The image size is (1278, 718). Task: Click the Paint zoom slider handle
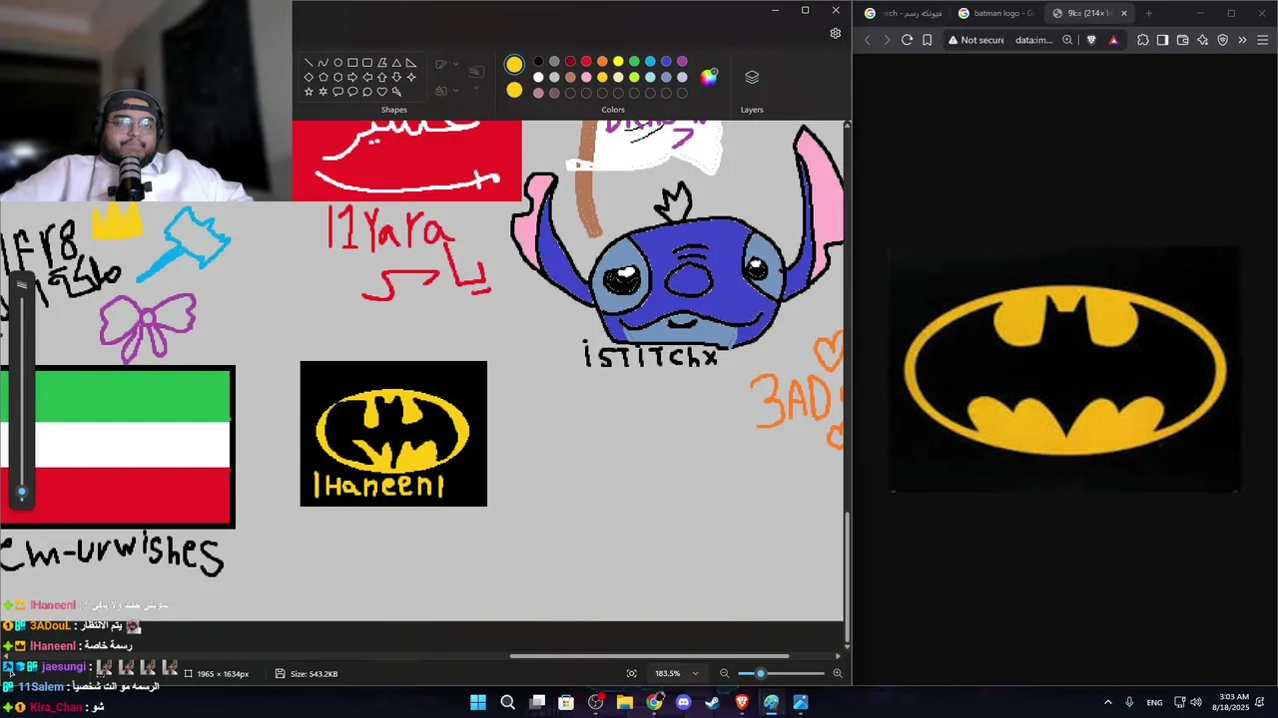[761, 673]
